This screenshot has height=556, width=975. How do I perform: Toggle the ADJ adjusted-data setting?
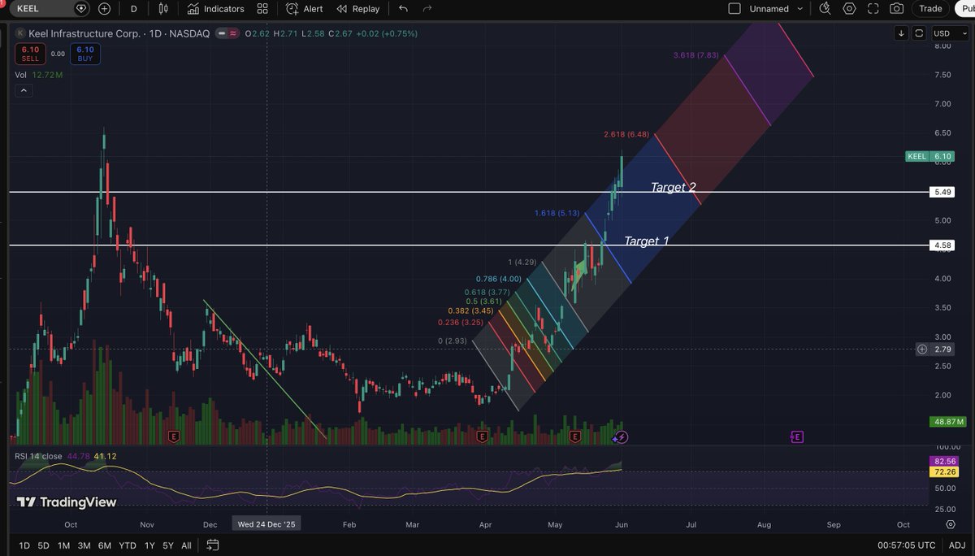(957, 545)
